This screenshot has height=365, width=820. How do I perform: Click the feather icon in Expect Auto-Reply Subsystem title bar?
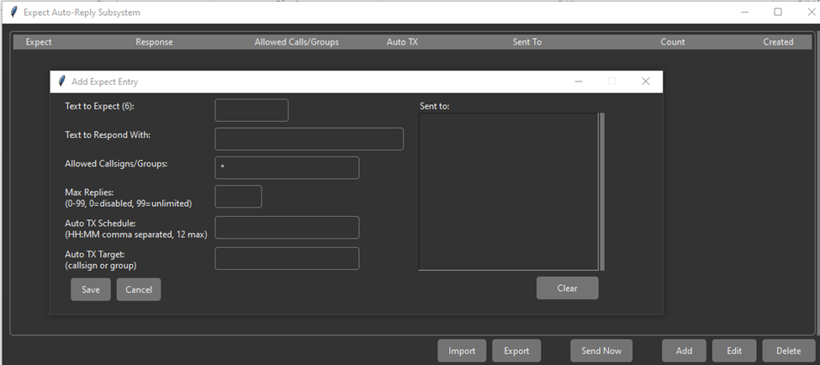tap(14, 12)
